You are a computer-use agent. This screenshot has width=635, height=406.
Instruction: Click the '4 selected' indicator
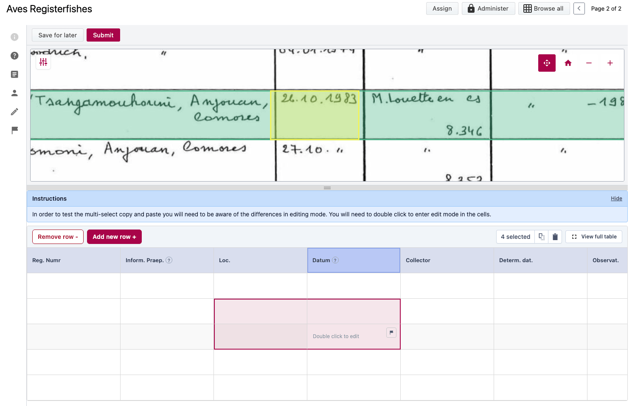click(x=515, y=237)
